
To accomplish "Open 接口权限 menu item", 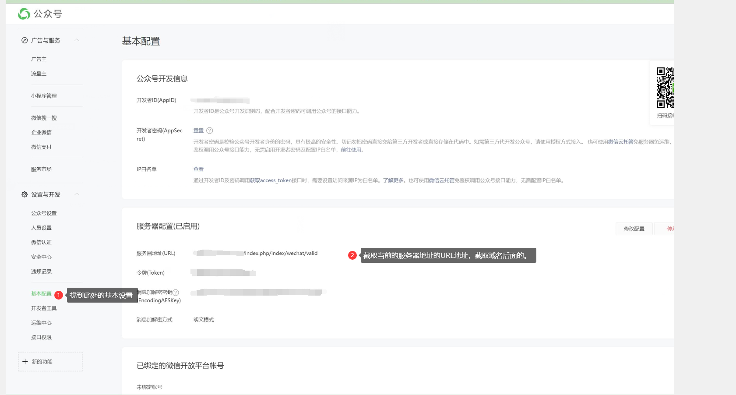I will tap(41, 337).
